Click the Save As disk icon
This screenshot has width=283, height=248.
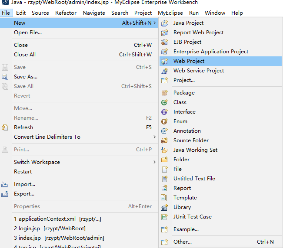pyautogui.click(x=5, y=77)
